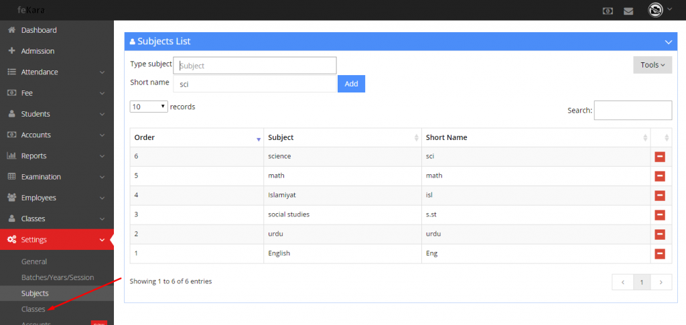Click the feKara logo
686x325 pixels.
point(31,9)
